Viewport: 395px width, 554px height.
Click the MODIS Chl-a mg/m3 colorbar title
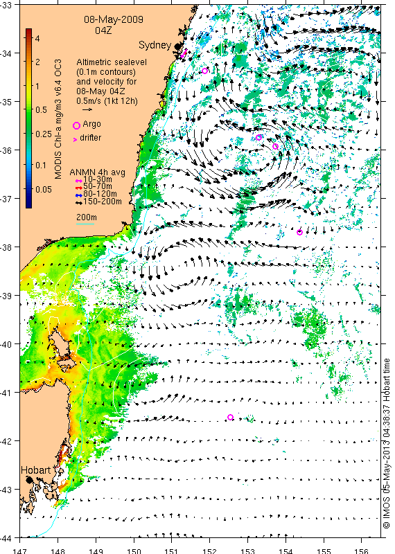tap(58, 119)
